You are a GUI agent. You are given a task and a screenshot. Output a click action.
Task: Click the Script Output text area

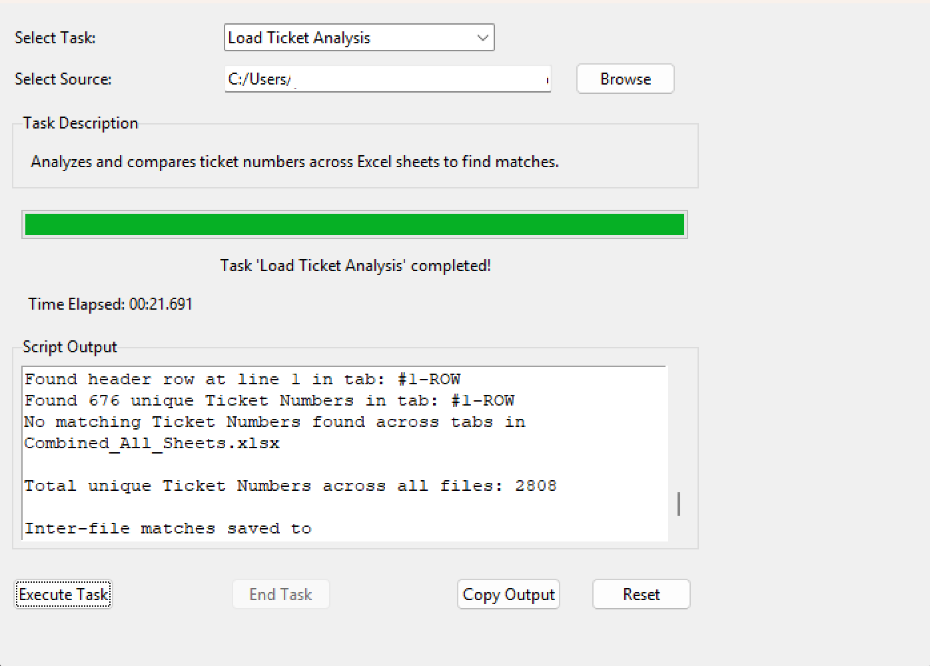[x=343, y=453]
